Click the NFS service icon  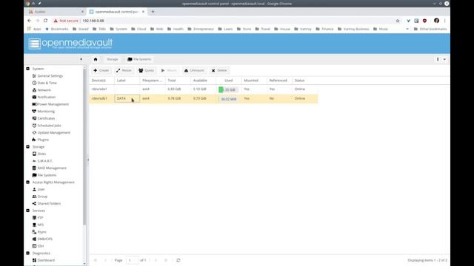(x=34, y=225)
